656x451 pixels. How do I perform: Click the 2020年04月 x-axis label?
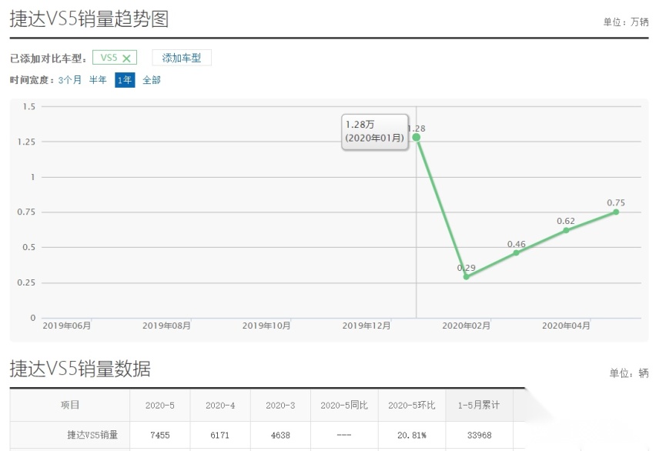567,326
